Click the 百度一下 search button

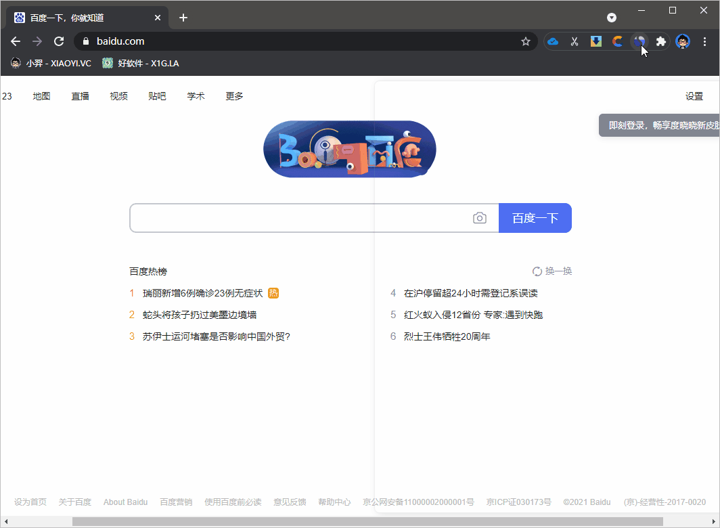[535, 218]
